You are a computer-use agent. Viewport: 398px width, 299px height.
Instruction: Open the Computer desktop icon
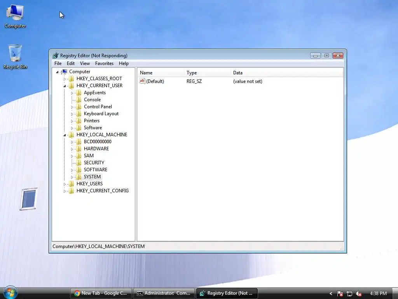pos(15,16)
